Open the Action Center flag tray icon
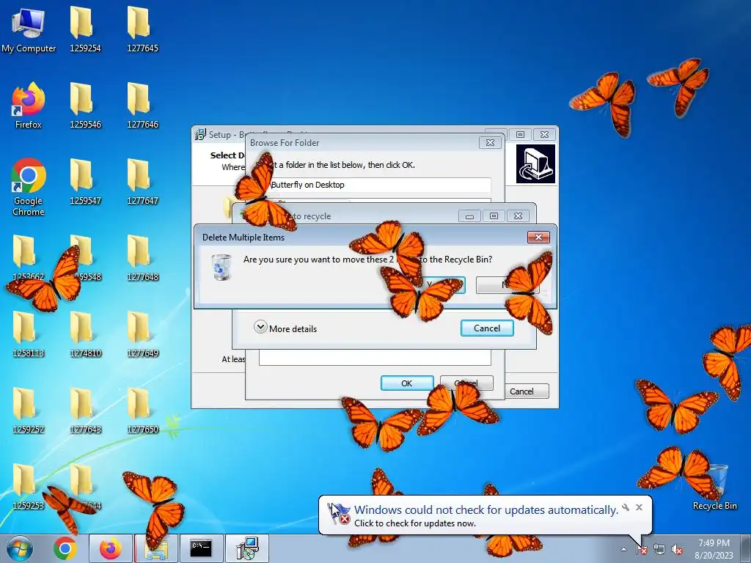 [641, 550]
